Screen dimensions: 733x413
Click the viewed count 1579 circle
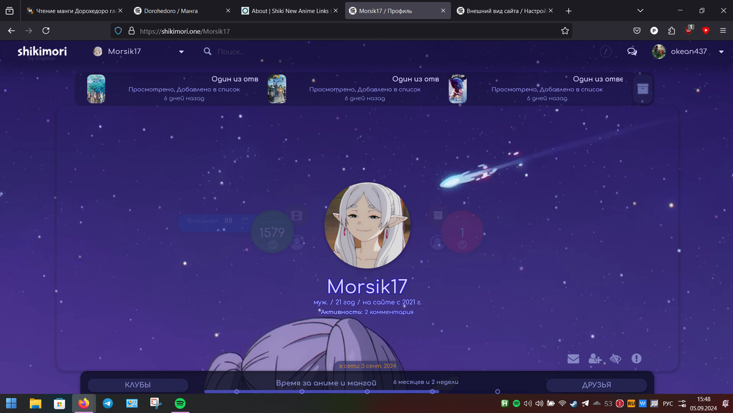pyautogui.click(x=272, y=232)
